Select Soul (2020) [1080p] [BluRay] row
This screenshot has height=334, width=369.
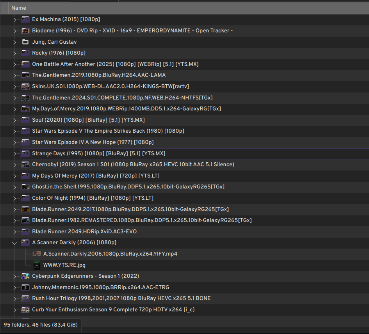point(88,120)
